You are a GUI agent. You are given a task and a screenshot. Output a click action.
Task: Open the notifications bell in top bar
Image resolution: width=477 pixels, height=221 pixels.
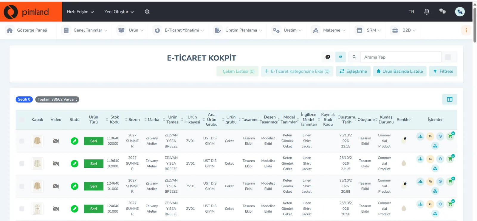point(427,12)
